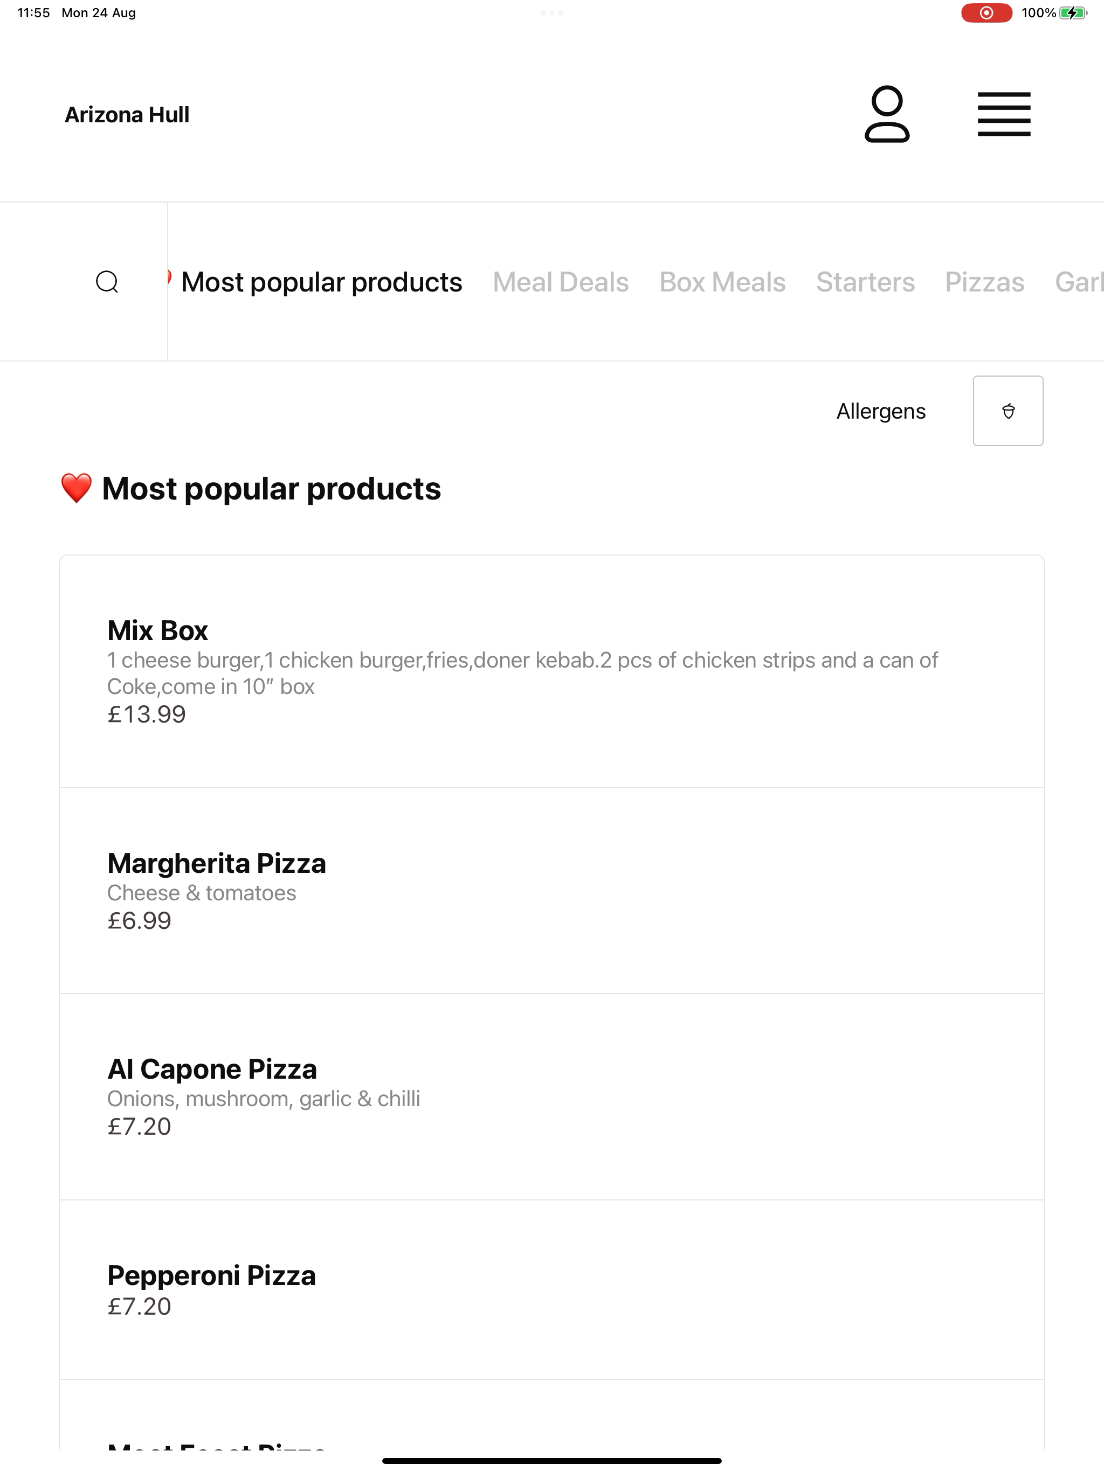Tap the search magnifier icon
Screen dimensions: 1104x1472
tap(107, 281)
